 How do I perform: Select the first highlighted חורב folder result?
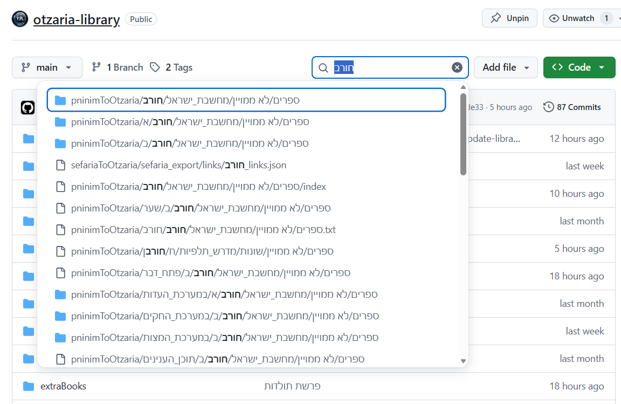246,100
